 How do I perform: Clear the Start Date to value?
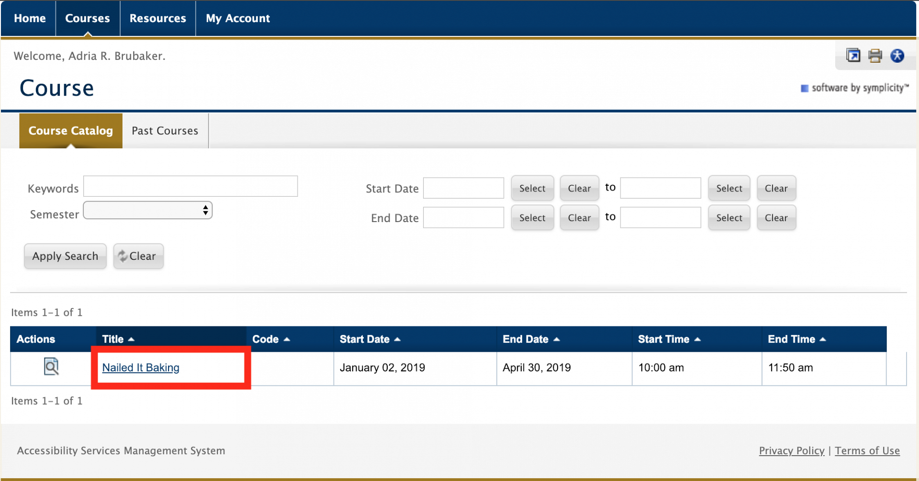776,188
